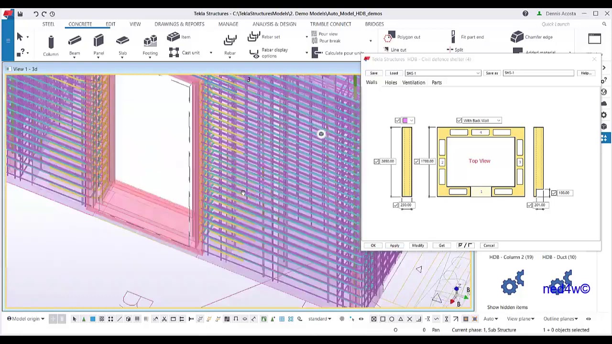The height and width of the screenshot is (344, 612).
Task: Click the Modify button
Action: 418,246
